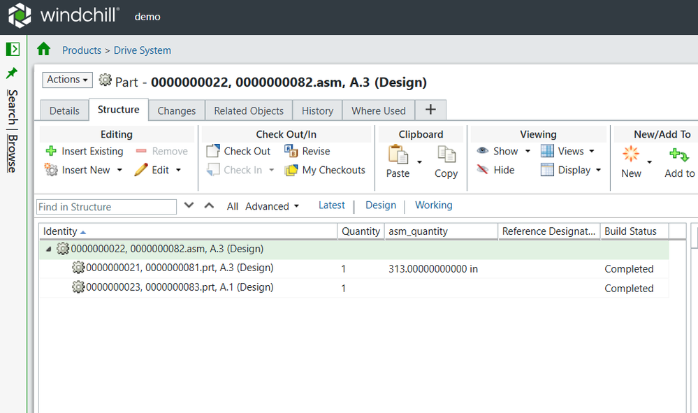Click the part gear icon beside title

click(x=105, y=80)
